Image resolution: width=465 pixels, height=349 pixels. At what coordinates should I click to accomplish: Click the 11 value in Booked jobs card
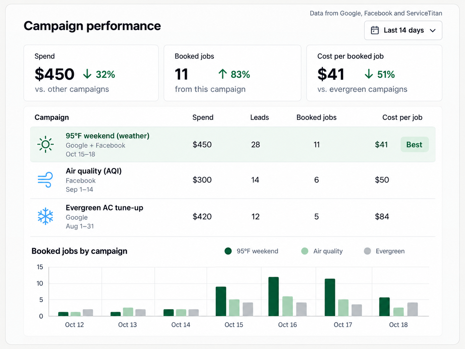pyautogui.click(x=181, y=74)
